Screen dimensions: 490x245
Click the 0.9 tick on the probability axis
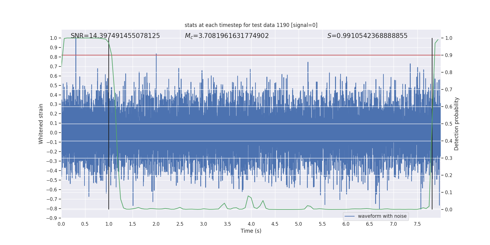449,55
